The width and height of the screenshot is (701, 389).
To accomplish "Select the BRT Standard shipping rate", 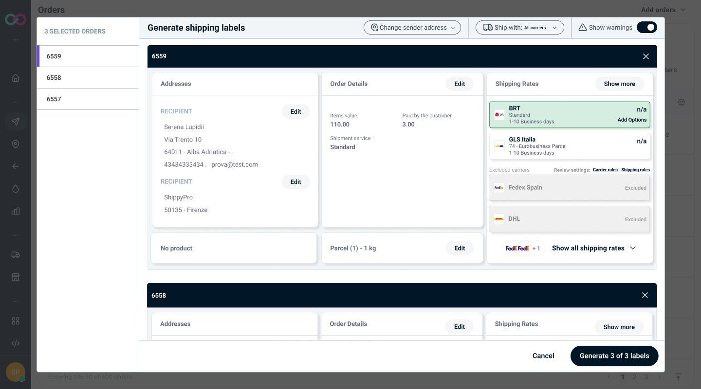I will point(570,115).
